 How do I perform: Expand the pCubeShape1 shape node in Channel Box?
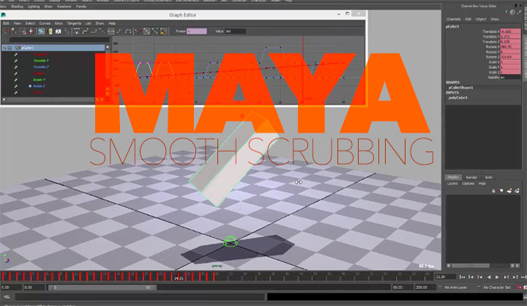[x=461, y=87]
